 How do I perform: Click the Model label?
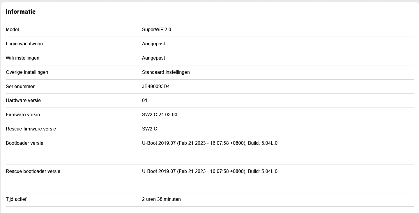(12, 29)
